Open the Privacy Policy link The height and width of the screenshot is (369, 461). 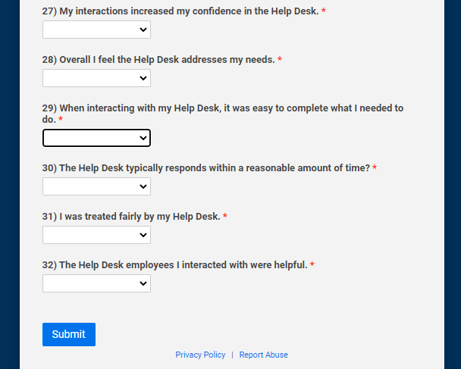click(x=200, y=355)
